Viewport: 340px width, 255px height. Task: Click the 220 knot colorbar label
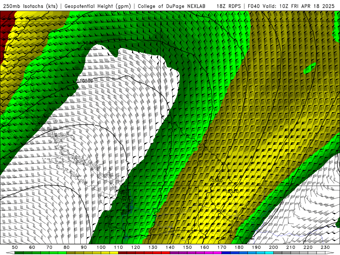308,247
